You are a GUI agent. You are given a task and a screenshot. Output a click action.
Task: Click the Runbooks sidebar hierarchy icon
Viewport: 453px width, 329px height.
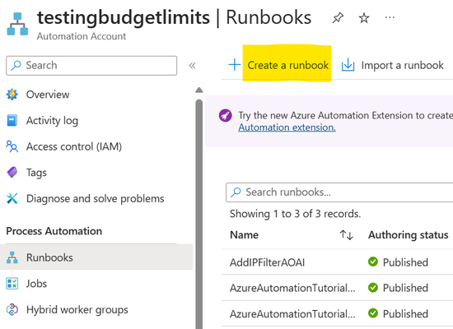pos(12,257)
